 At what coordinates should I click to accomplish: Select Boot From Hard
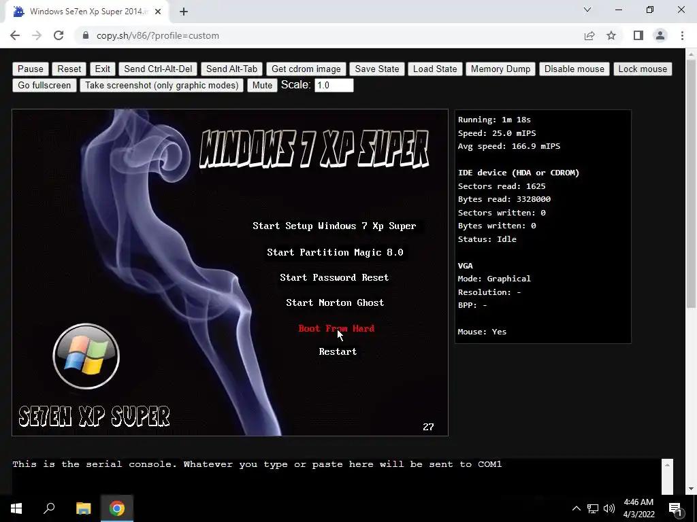pos(336,328)
